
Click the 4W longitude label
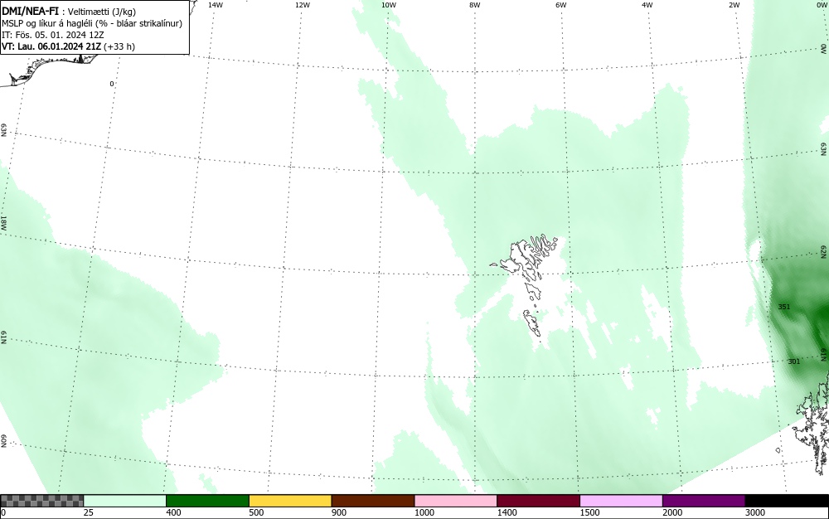(647, 5)
